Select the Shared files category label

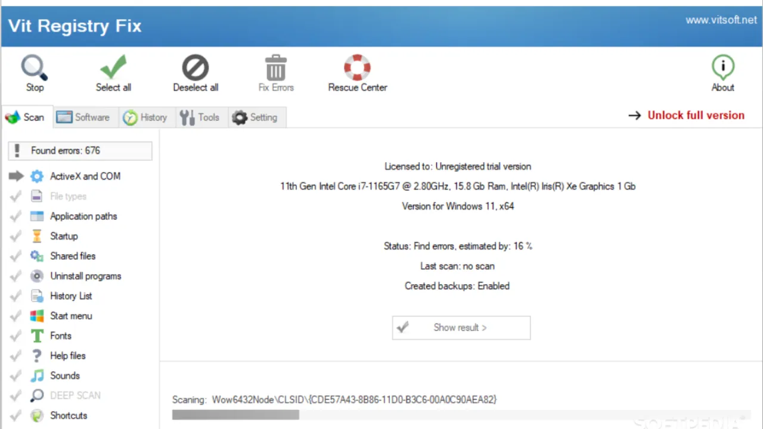(x=73, y=256)
